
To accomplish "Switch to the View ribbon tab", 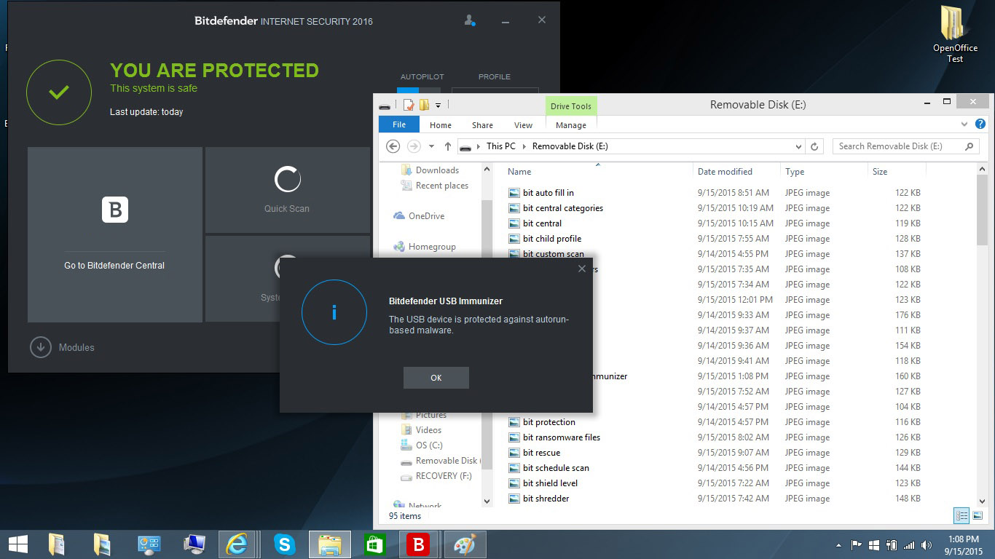I will (x=523, y=125).
